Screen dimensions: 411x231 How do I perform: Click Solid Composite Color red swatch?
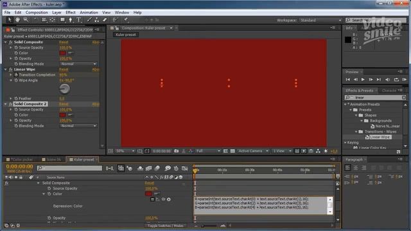(62, 53)
